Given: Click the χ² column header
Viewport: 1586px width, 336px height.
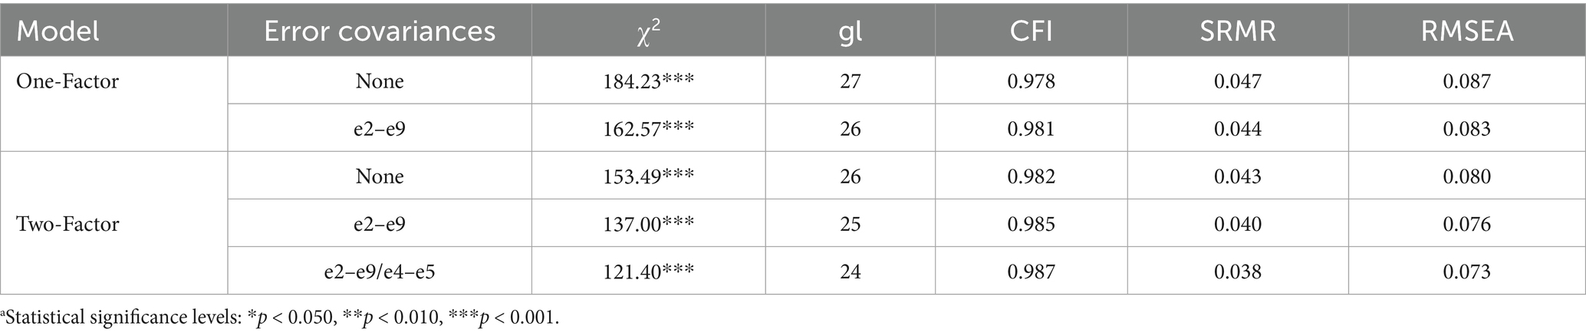Looking at the screenshot, I should (x=648, y=31).
